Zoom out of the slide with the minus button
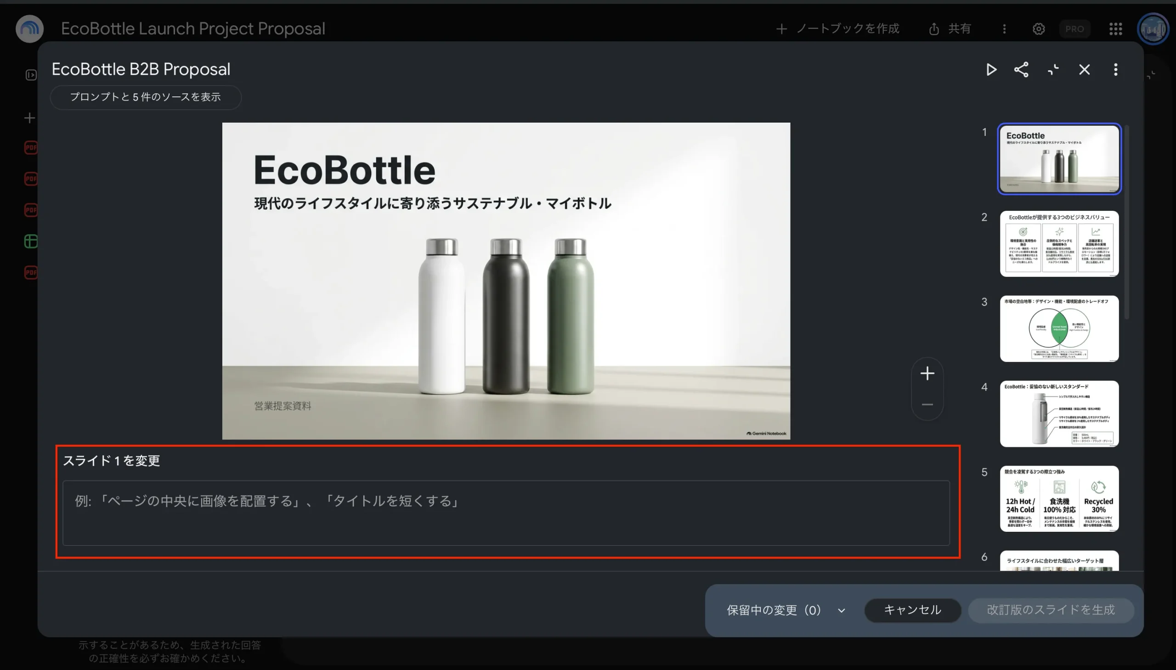This screenshot has height=670, width=1176. [x=927, y=405]
